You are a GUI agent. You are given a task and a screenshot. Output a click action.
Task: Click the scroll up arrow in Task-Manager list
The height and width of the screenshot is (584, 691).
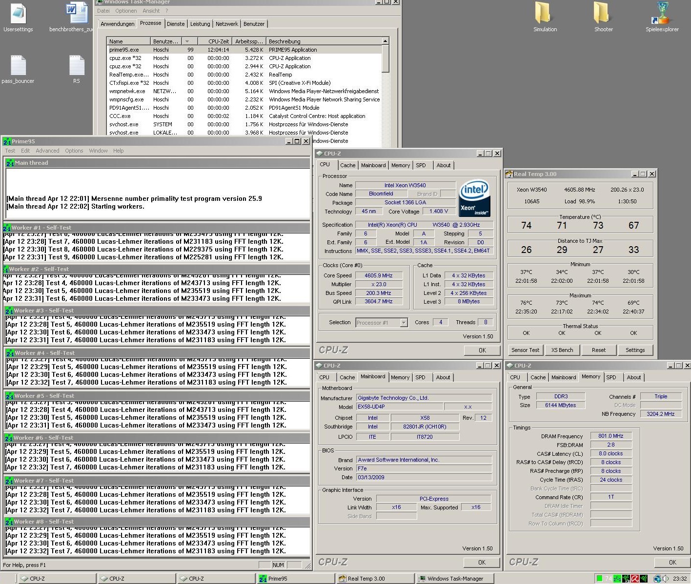tap(385, 41)
